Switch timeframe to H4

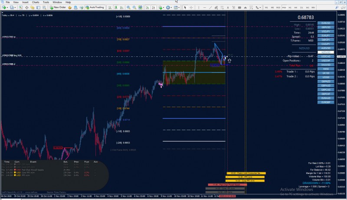(x=296, y=7)
